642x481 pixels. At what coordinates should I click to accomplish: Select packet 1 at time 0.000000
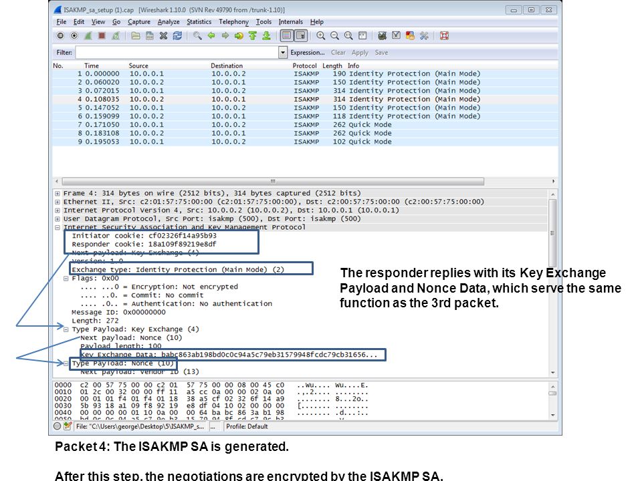[305, 73]
